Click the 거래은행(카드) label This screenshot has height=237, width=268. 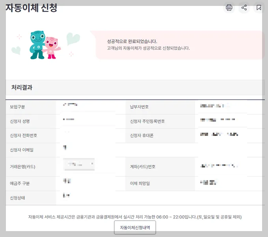[x=22, y=167]
